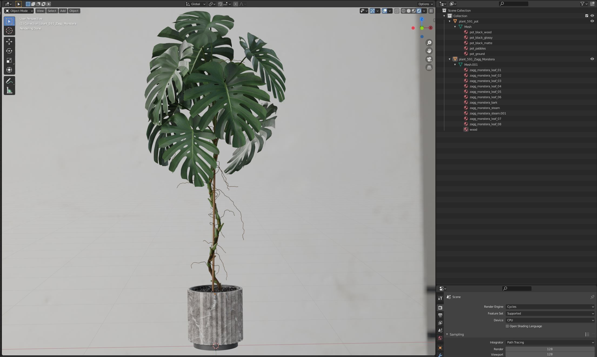Enable Open Shading Language checkbox
The width and height of the screenshot is (597, 357).
click(507, 326)
